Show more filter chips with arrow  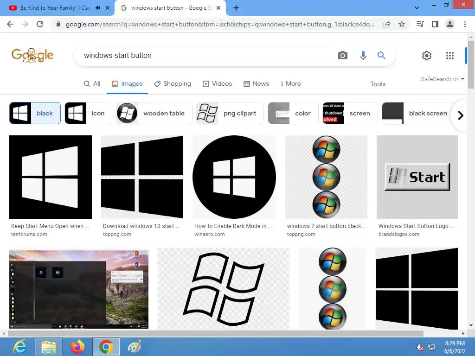(x=461, y=115)
